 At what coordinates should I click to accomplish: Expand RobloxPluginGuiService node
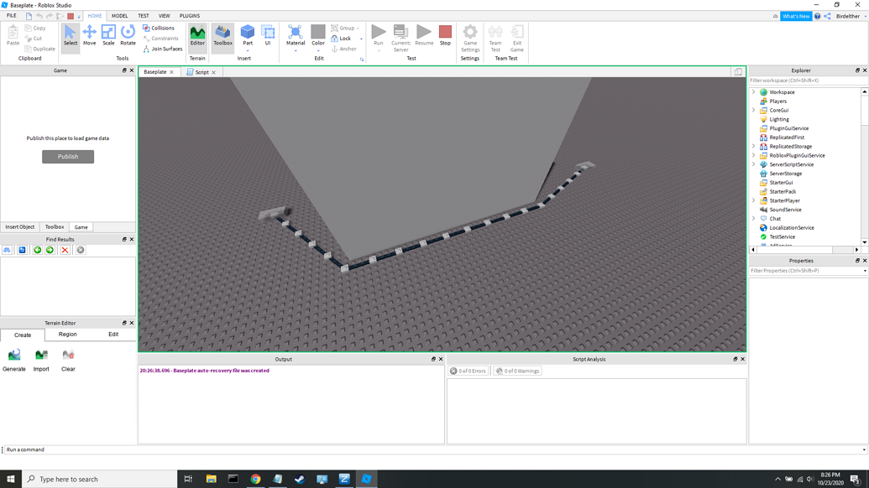tap(754, 155)
